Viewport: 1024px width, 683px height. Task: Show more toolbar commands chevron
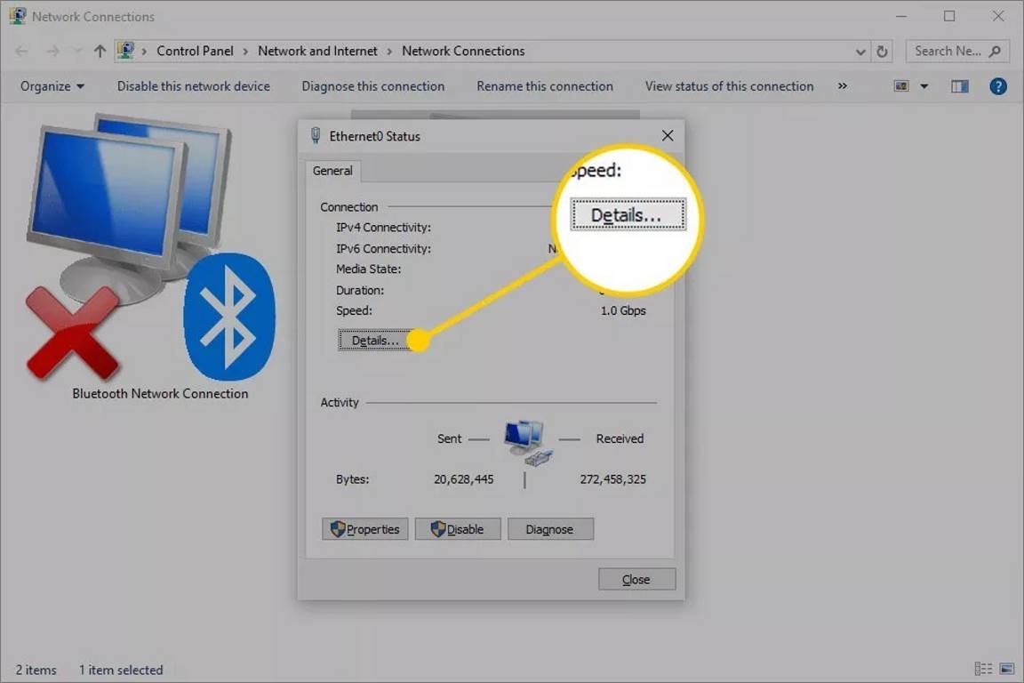pos(842,86)
